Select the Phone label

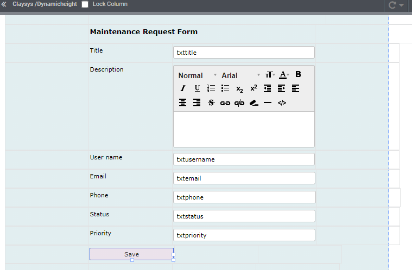click(x=99, y=195)
